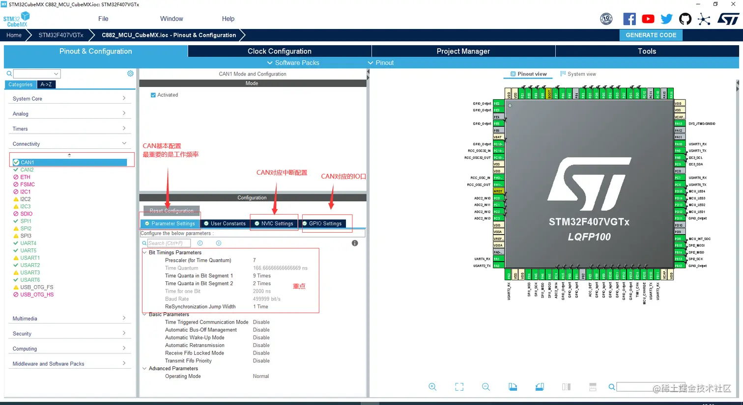Click the Reset Configuration button
This screenshot has height=405, width=743.
[171, 211]
